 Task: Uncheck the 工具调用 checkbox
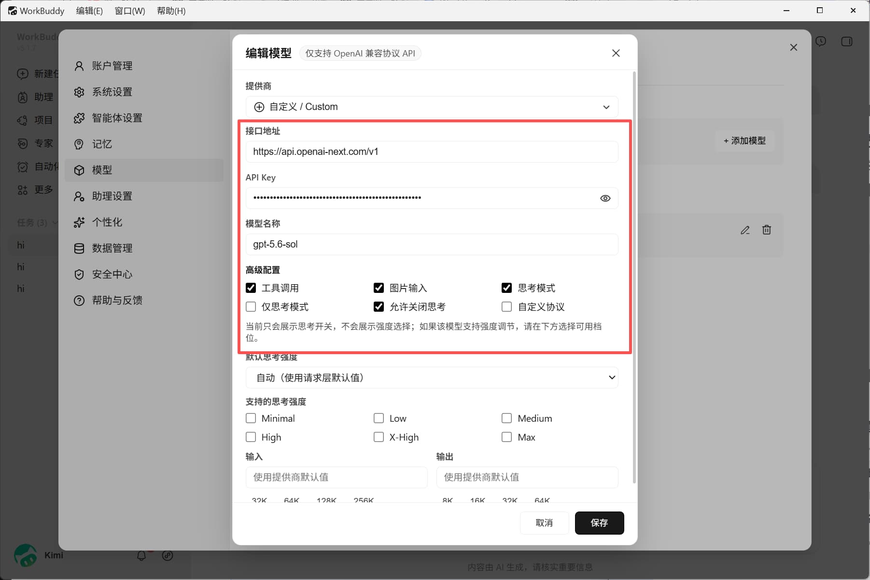click(251, 288)
